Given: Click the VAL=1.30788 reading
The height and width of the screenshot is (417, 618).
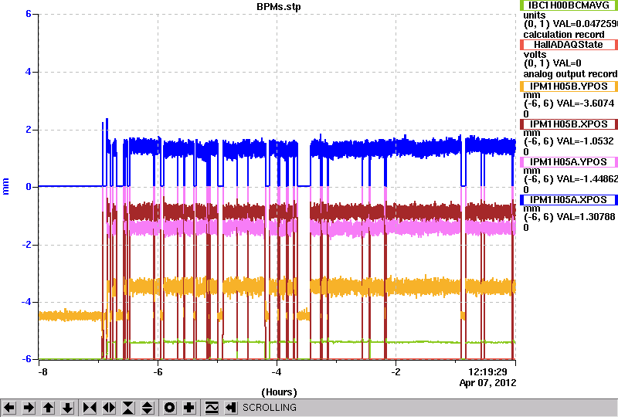Looking at the screenshot, I should tap(584, 217).
